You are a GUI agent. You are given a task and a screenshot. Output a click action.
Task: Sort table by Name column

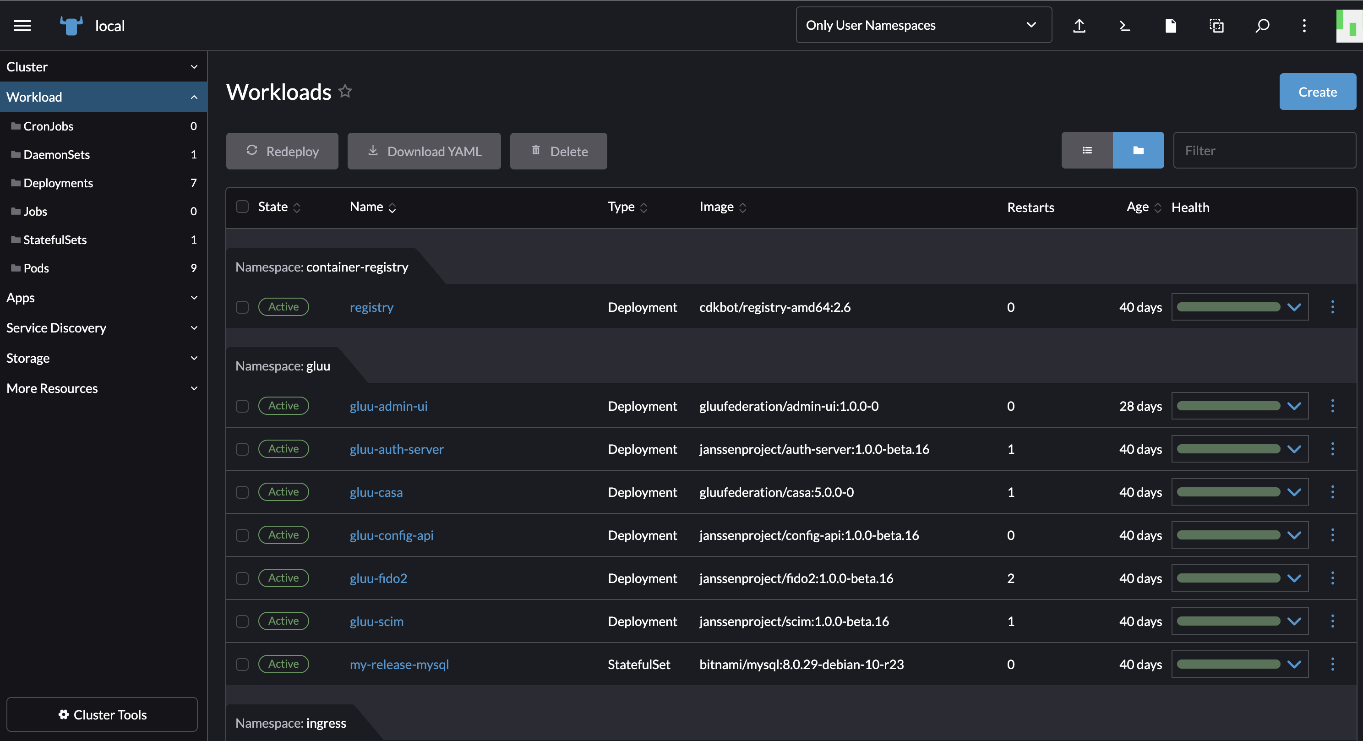tap(373, 207)
